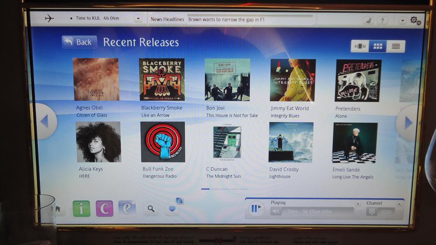Tap the airplane flight info icon
Screen dimensions: 436x245
(49, 18)
